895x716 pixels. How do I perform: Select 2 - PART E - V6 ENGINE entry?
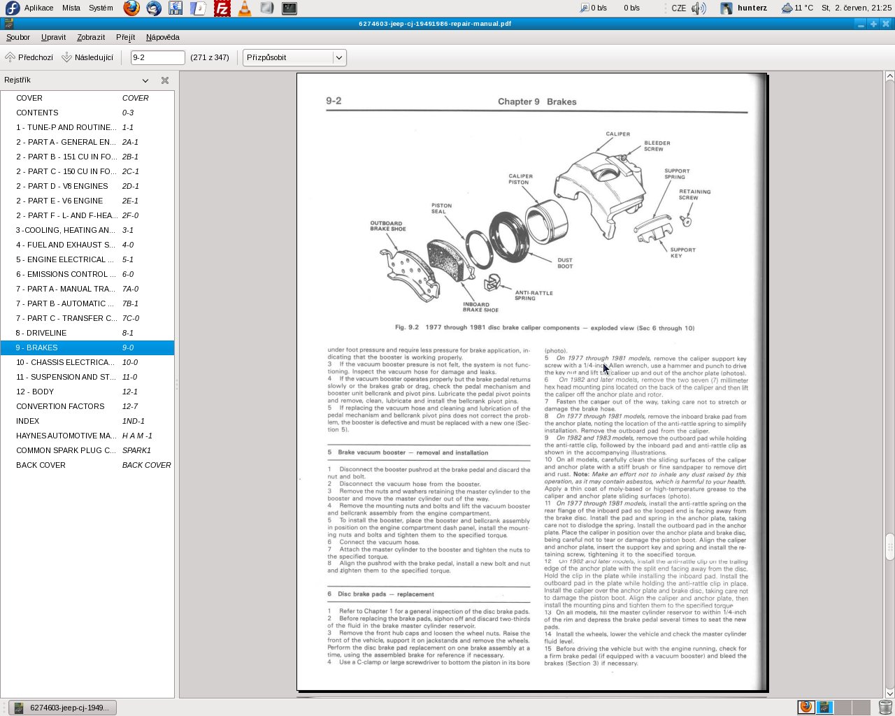(x=87, y=201)
